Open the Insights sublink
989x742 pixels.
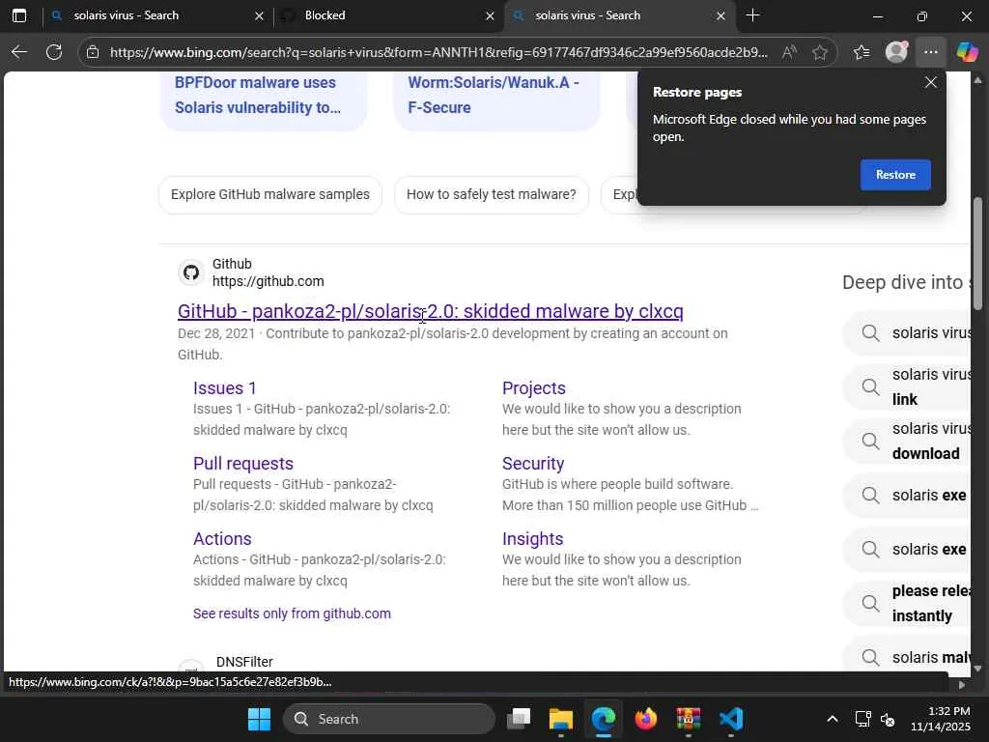[x=532, y=539]
